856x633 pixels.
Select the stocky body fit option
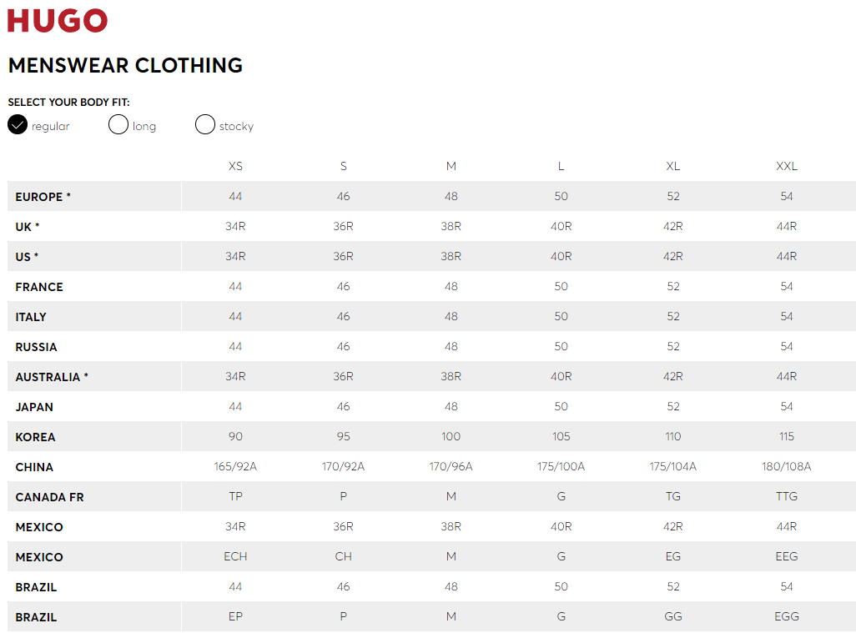204,124
